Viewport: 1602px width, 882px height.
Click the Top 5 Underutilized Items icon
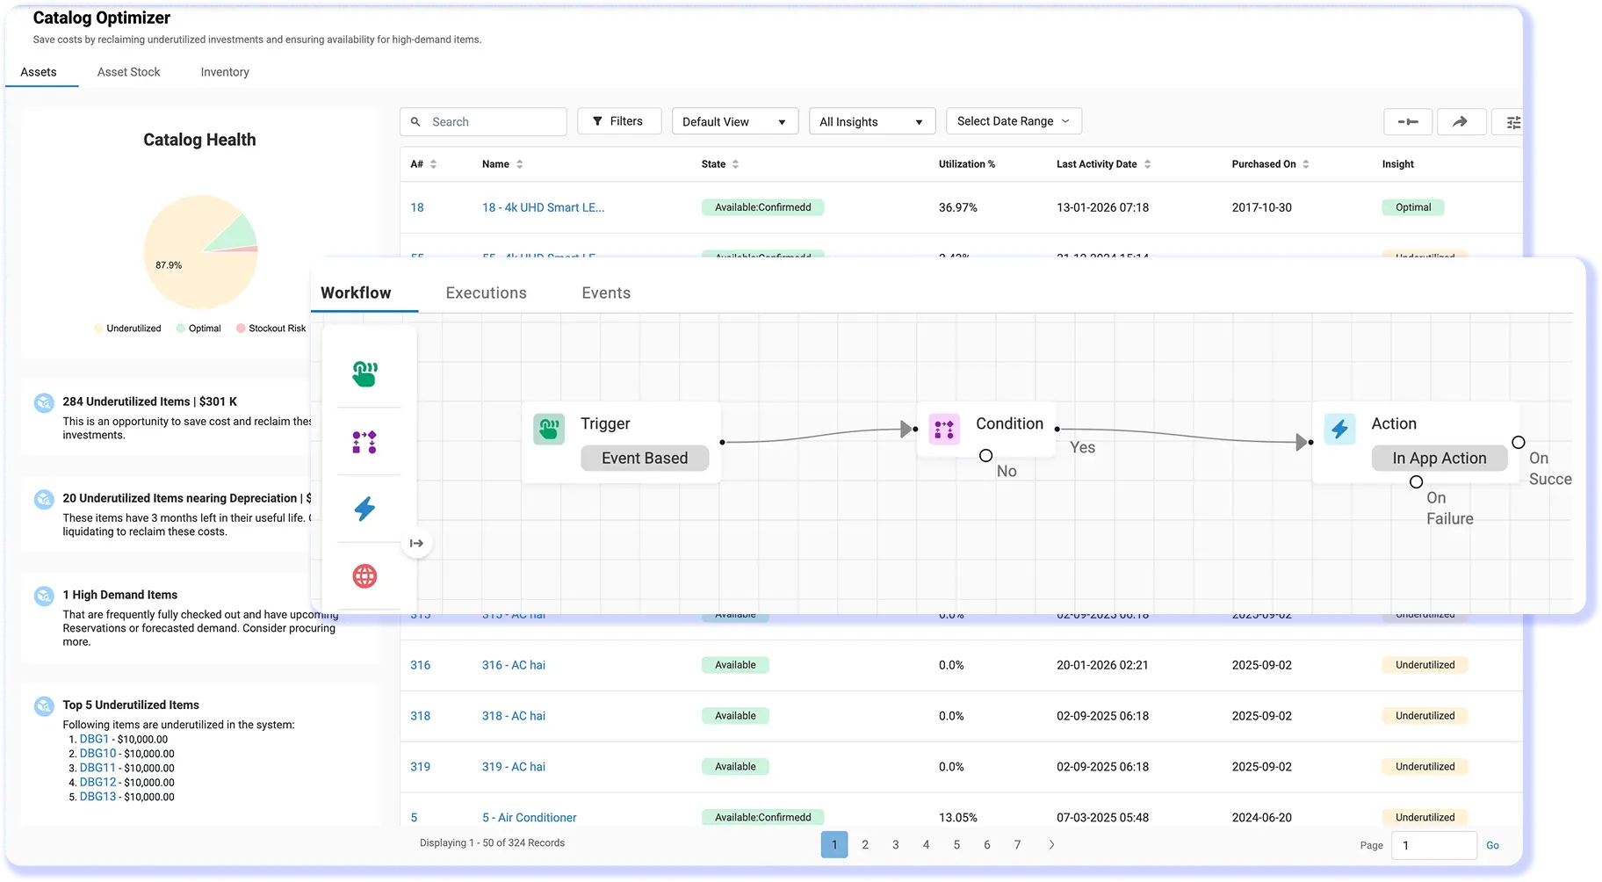point(44,706)
